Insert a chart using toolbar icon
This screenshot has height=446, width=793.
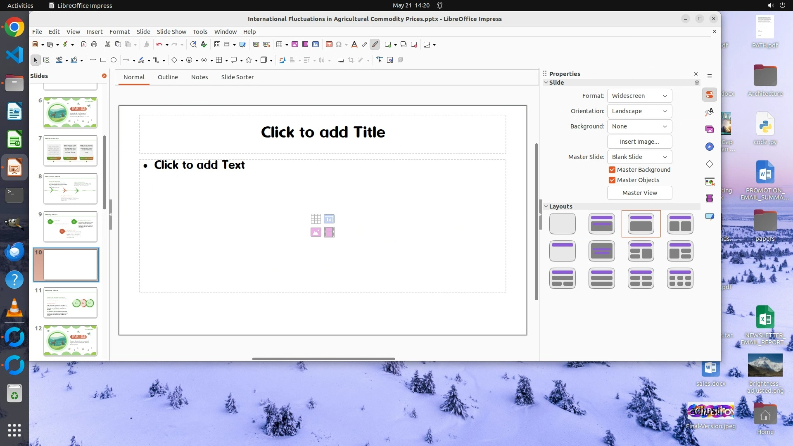click(316, 45)
